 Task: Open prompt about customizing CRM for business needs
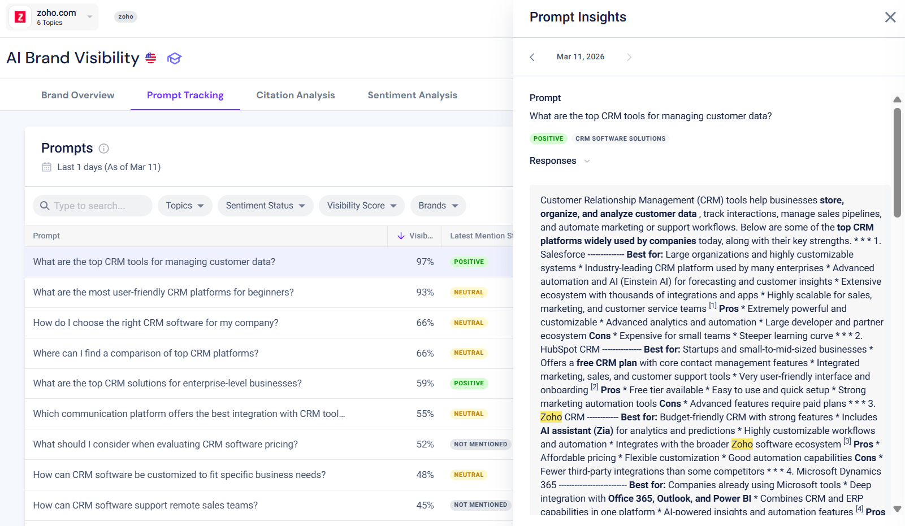pos(179,475)
